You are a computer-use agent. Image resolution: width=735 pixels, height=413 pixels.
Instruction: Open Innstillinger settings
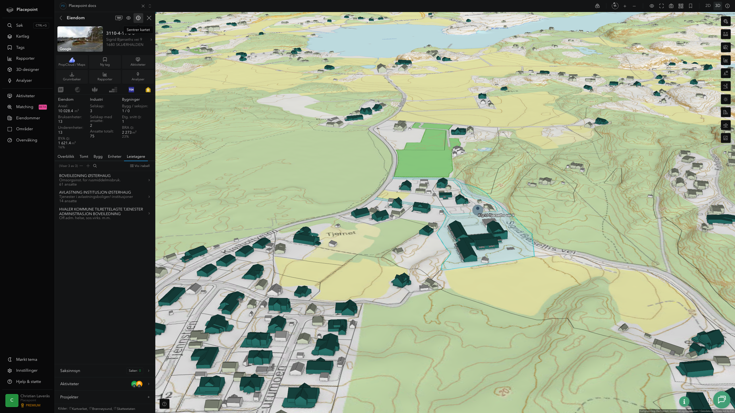[27, 371]
